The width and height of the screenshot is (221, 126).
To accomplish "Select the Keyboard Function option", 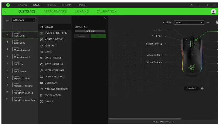I will click(x=55, y=33).
